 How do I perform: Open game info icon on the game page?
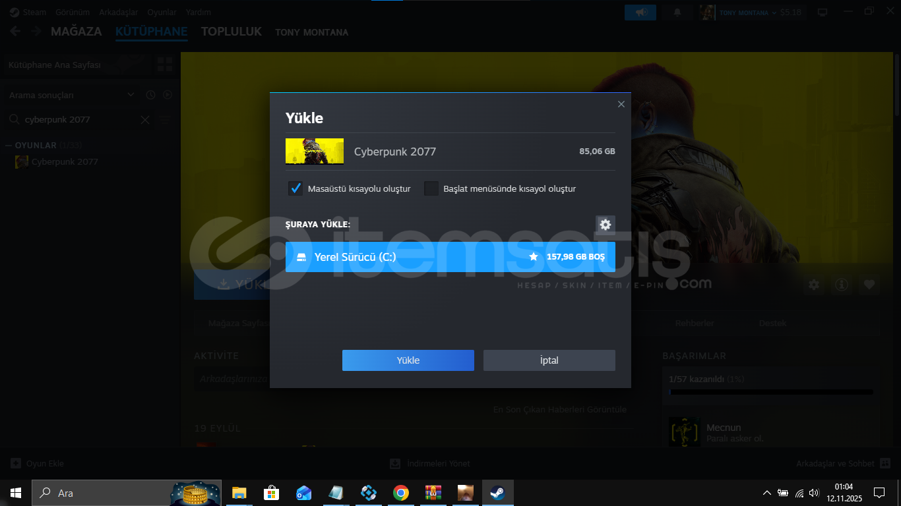(x=841, y=285)
